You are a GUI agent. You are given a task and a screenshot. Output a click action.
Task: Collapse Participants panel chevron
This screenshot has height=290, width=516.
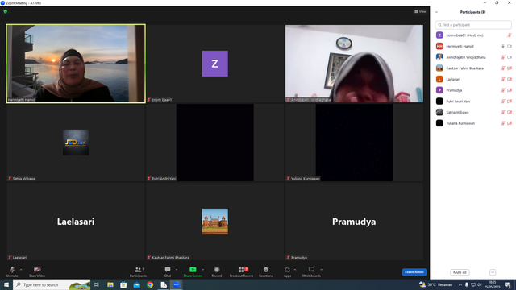436,12
